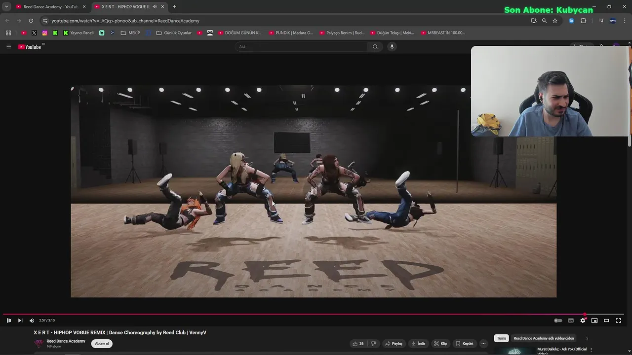This screenshot has width=632, height=355.
Task: Open a new browser tab
Action: pos(174,7)
